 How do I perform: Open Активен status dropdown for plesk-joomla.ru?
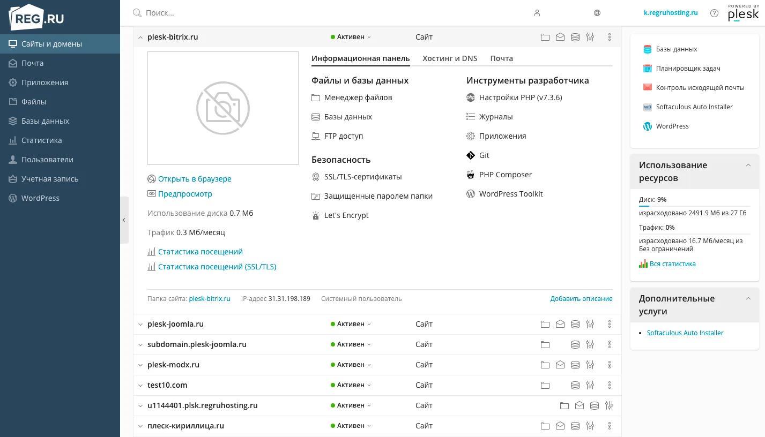[x=351, y=324]
